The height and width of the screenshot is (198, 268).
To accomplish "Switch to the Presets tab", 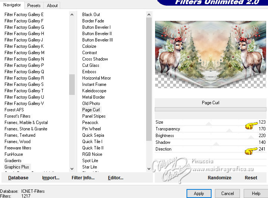I will pyautogui.click(x=34, y=6).
